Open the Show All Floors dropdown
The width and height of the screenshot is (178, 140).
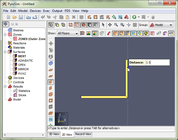pyautogui.click(x=68, y=33)
